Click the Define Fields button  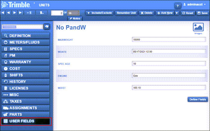[x=198, y=100]
